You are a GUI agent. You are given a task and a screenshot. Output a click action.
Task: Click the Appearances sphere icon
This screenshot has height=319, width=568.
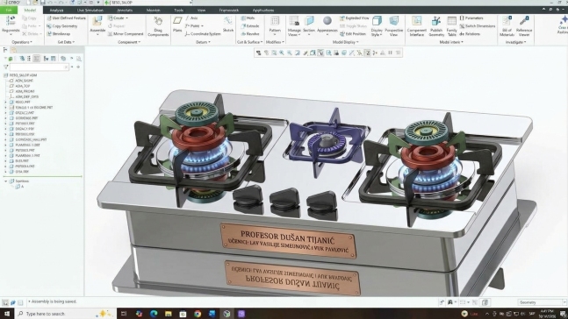[327, 21]
